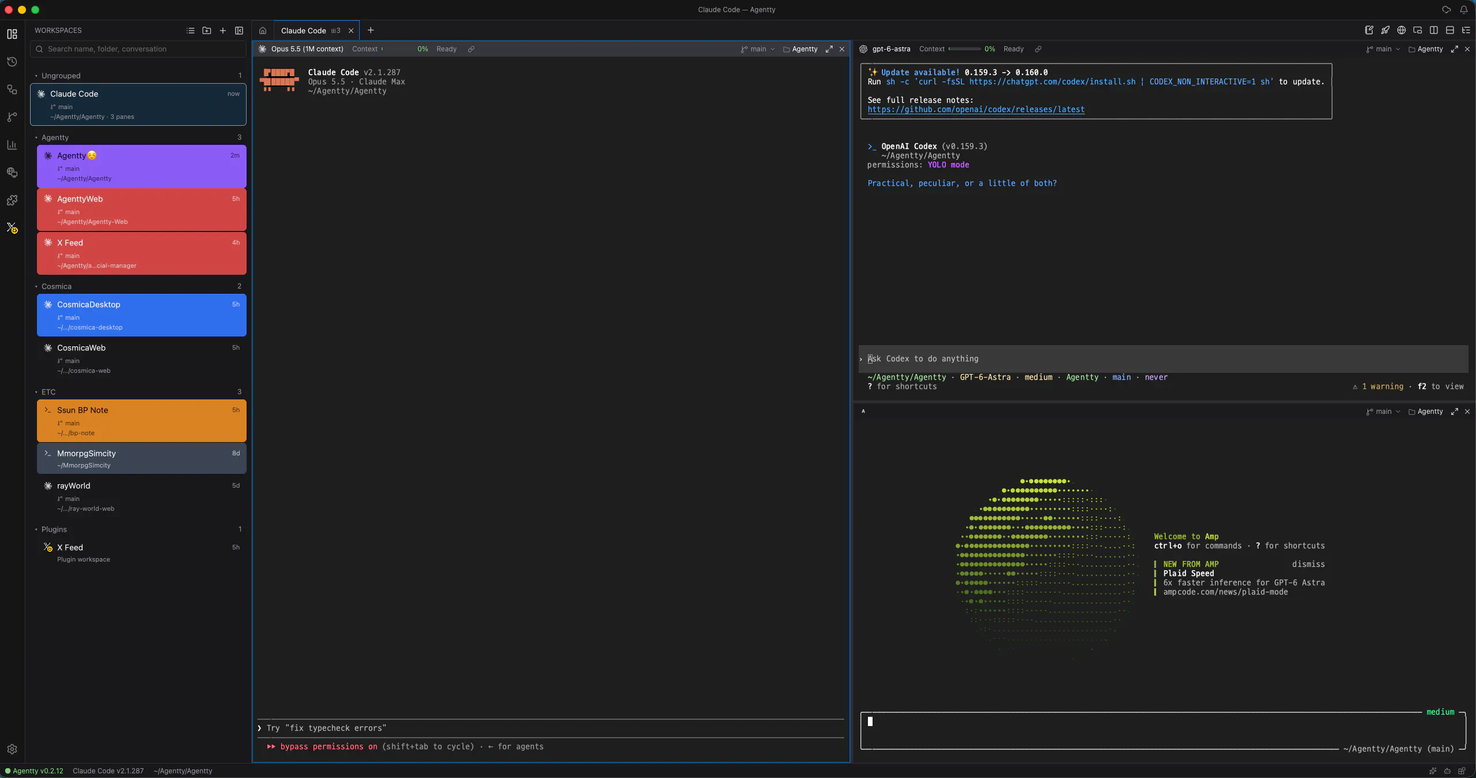The width and height of the screenshot is (1476, 778).
Task: Toggle split vertical columns layout
Action: coord(1433,30)
